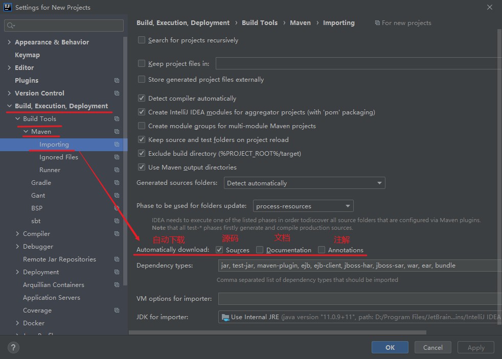
Task: Click the horizontal scrollbar at panel bottom
Action: [277, 332]
